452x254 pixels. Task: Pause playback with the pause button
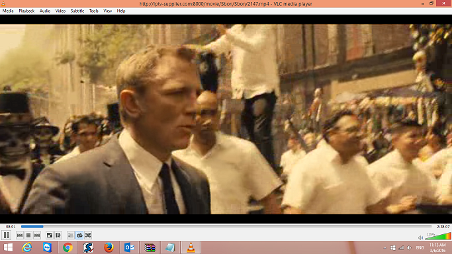tap(7, 235)
